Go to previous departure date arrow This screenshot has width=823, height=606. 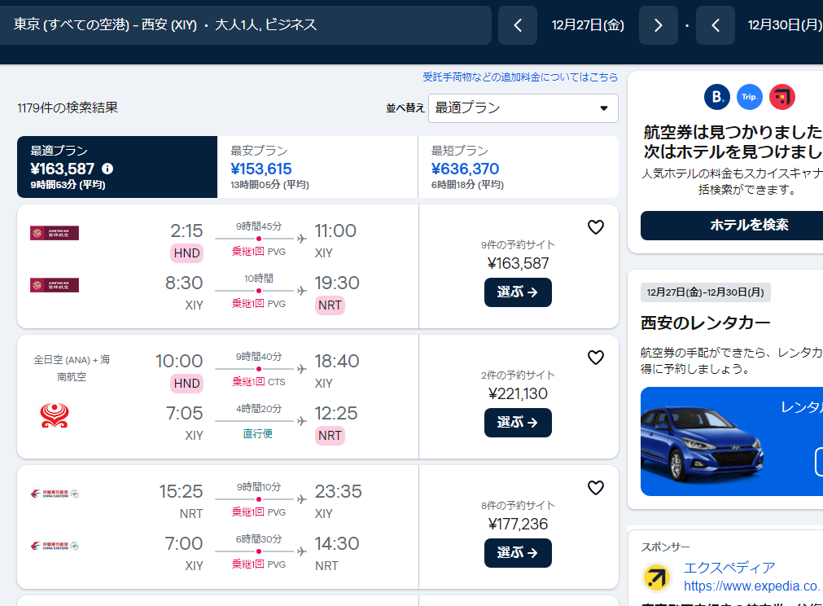click(x=518, y=25)
